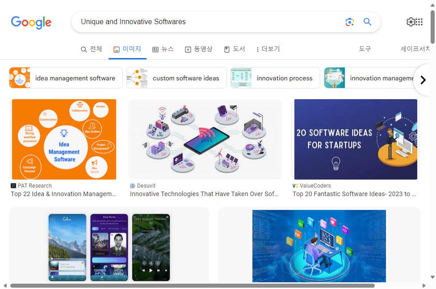Click the innovation process chip thumbnail
The height and width of the screenshot is (289, 436).
coord(241,78)
